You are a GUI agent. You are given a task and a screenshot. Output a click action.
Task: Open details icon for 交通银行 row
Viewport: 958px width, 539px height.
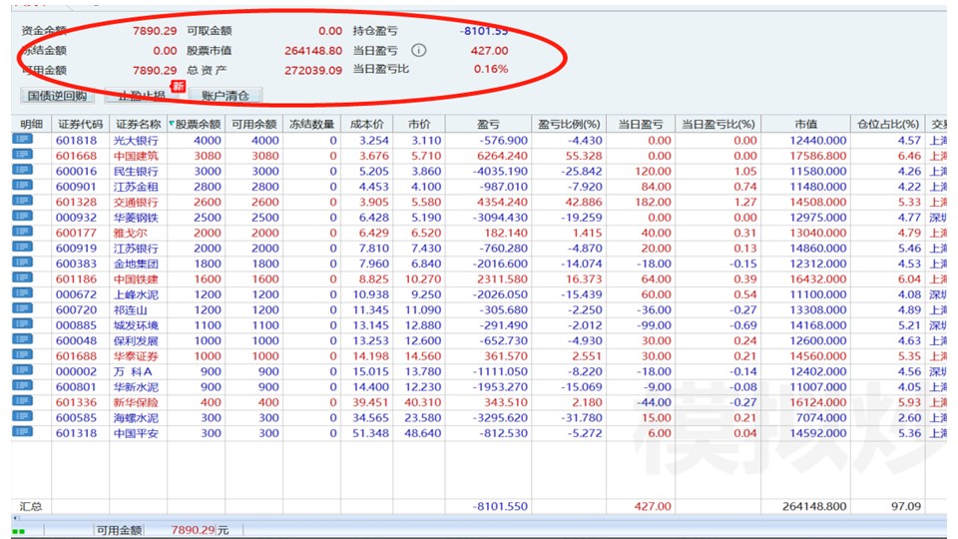click(x=23, y=202)
